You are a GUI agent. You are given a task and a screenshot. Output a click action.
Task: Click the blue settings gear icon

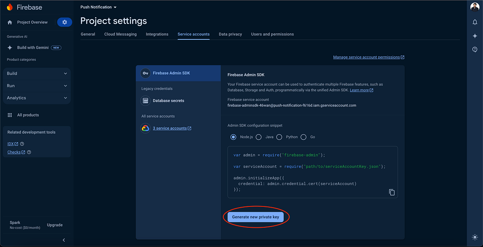(x=64, y=22)
